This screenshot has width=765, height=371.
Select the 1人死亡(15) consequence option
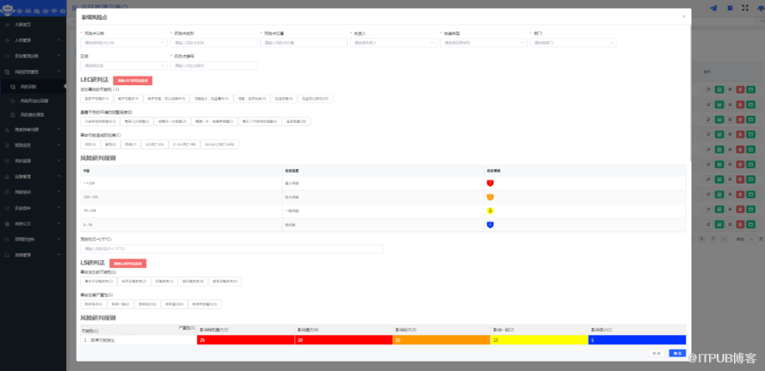(155, 144)
